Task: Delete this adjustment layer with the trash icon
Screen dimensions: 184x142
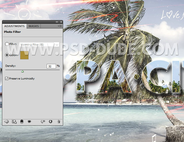Action: [59, 122]
